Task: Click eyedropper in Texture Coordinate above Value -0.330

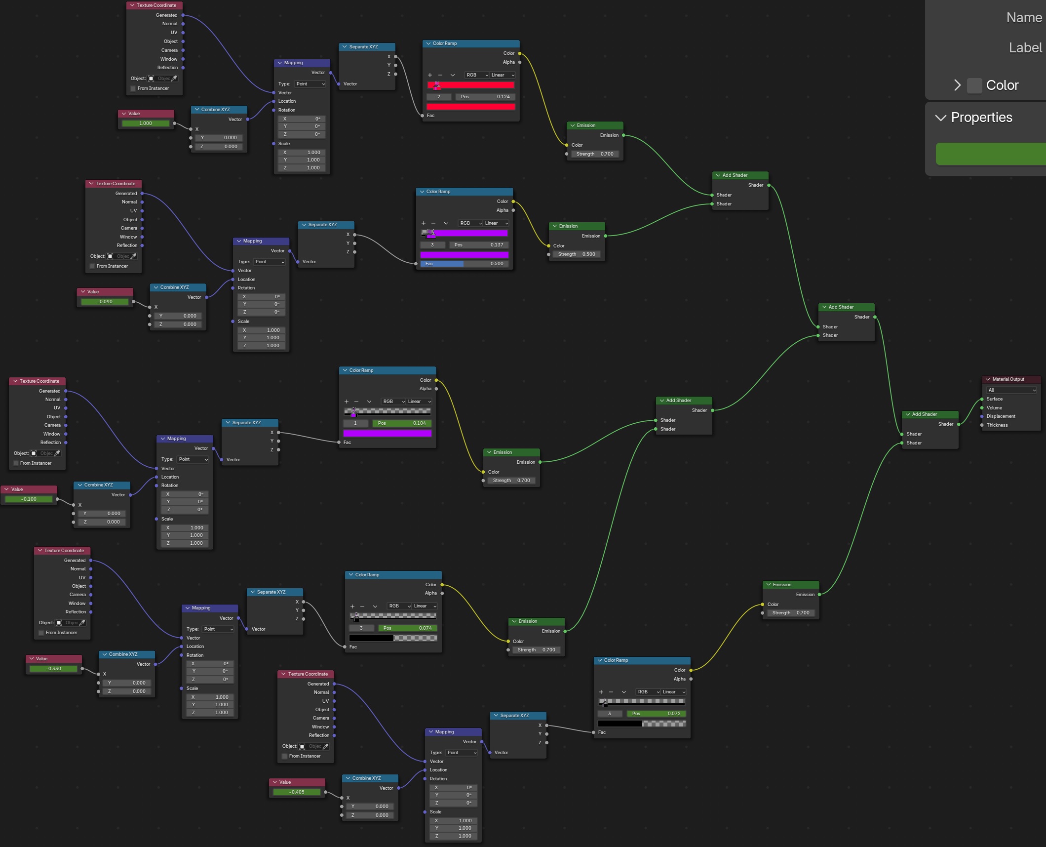Action: point(82,623)
